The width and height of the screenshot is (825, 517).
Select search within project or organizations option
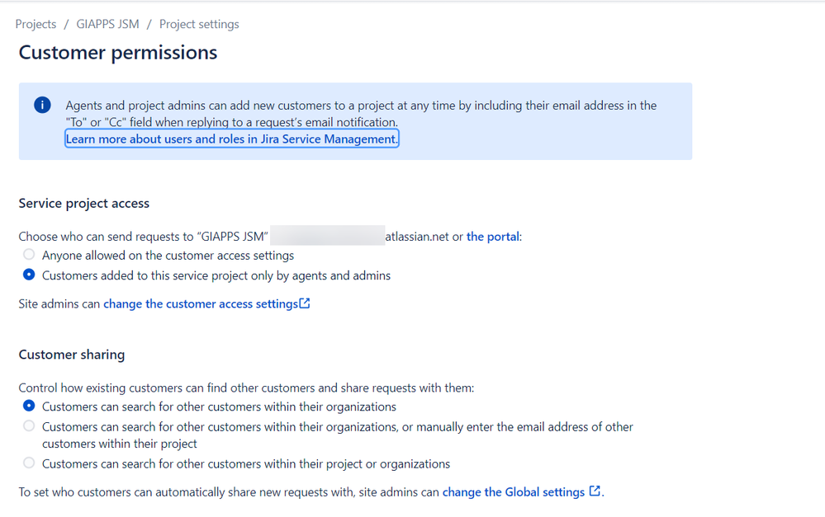point(29,463)
